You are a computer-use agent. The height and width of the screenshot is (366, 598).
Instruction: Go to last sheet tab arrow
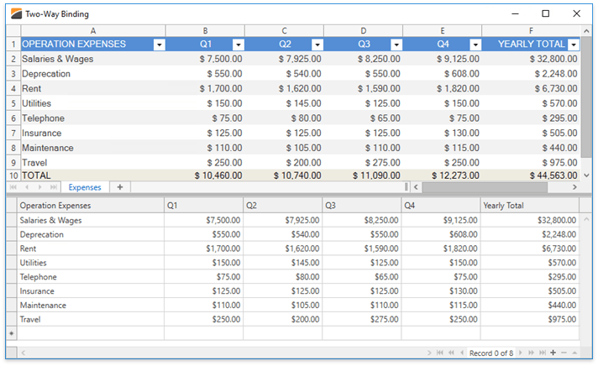(x=54, y=187)
